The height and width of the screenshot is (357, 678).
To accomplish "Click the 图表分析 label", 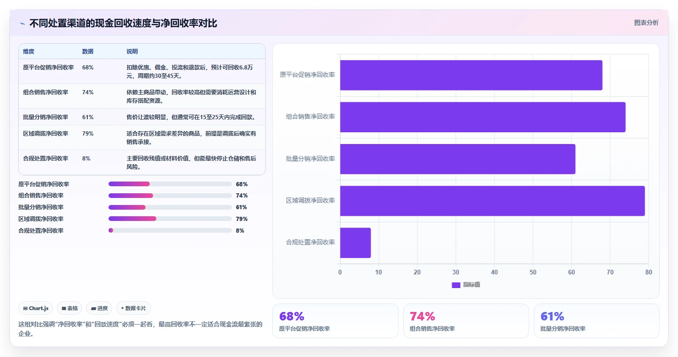I will coord(646,23).
